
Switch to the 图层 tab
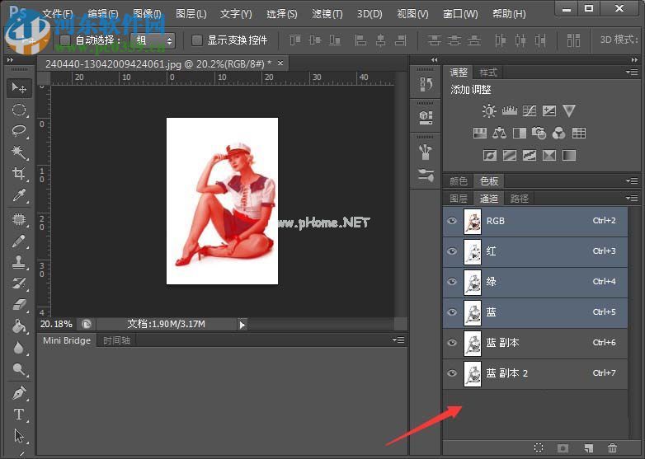pos(459,199)
